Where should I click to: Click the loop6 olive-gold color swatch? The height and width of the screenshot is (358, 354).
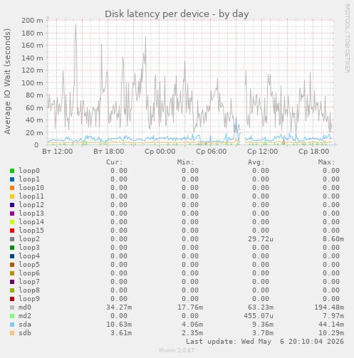tap(12, 273)
